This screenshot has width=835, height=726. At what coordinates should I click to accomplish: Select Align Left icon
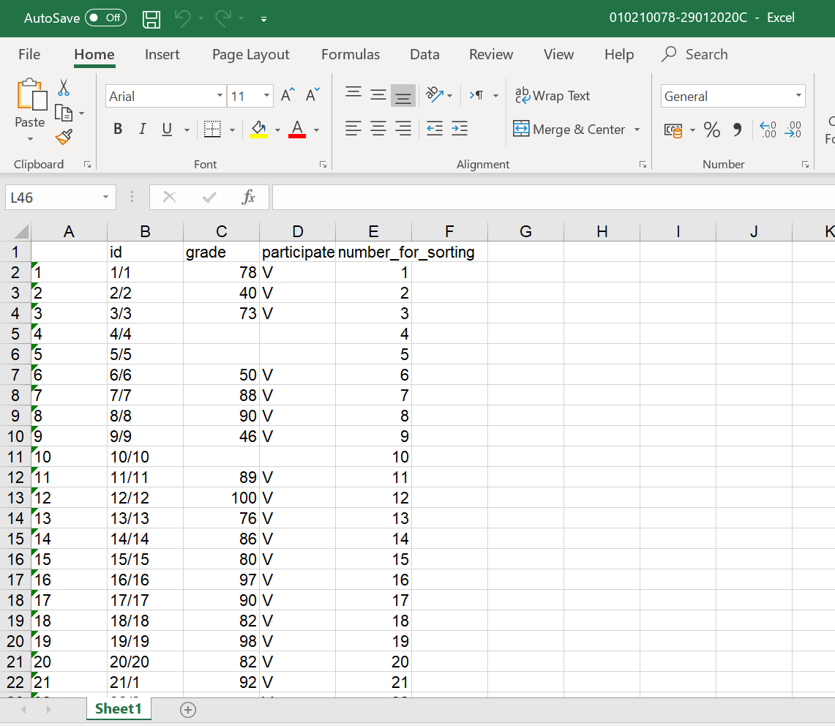tap(353, 128)
